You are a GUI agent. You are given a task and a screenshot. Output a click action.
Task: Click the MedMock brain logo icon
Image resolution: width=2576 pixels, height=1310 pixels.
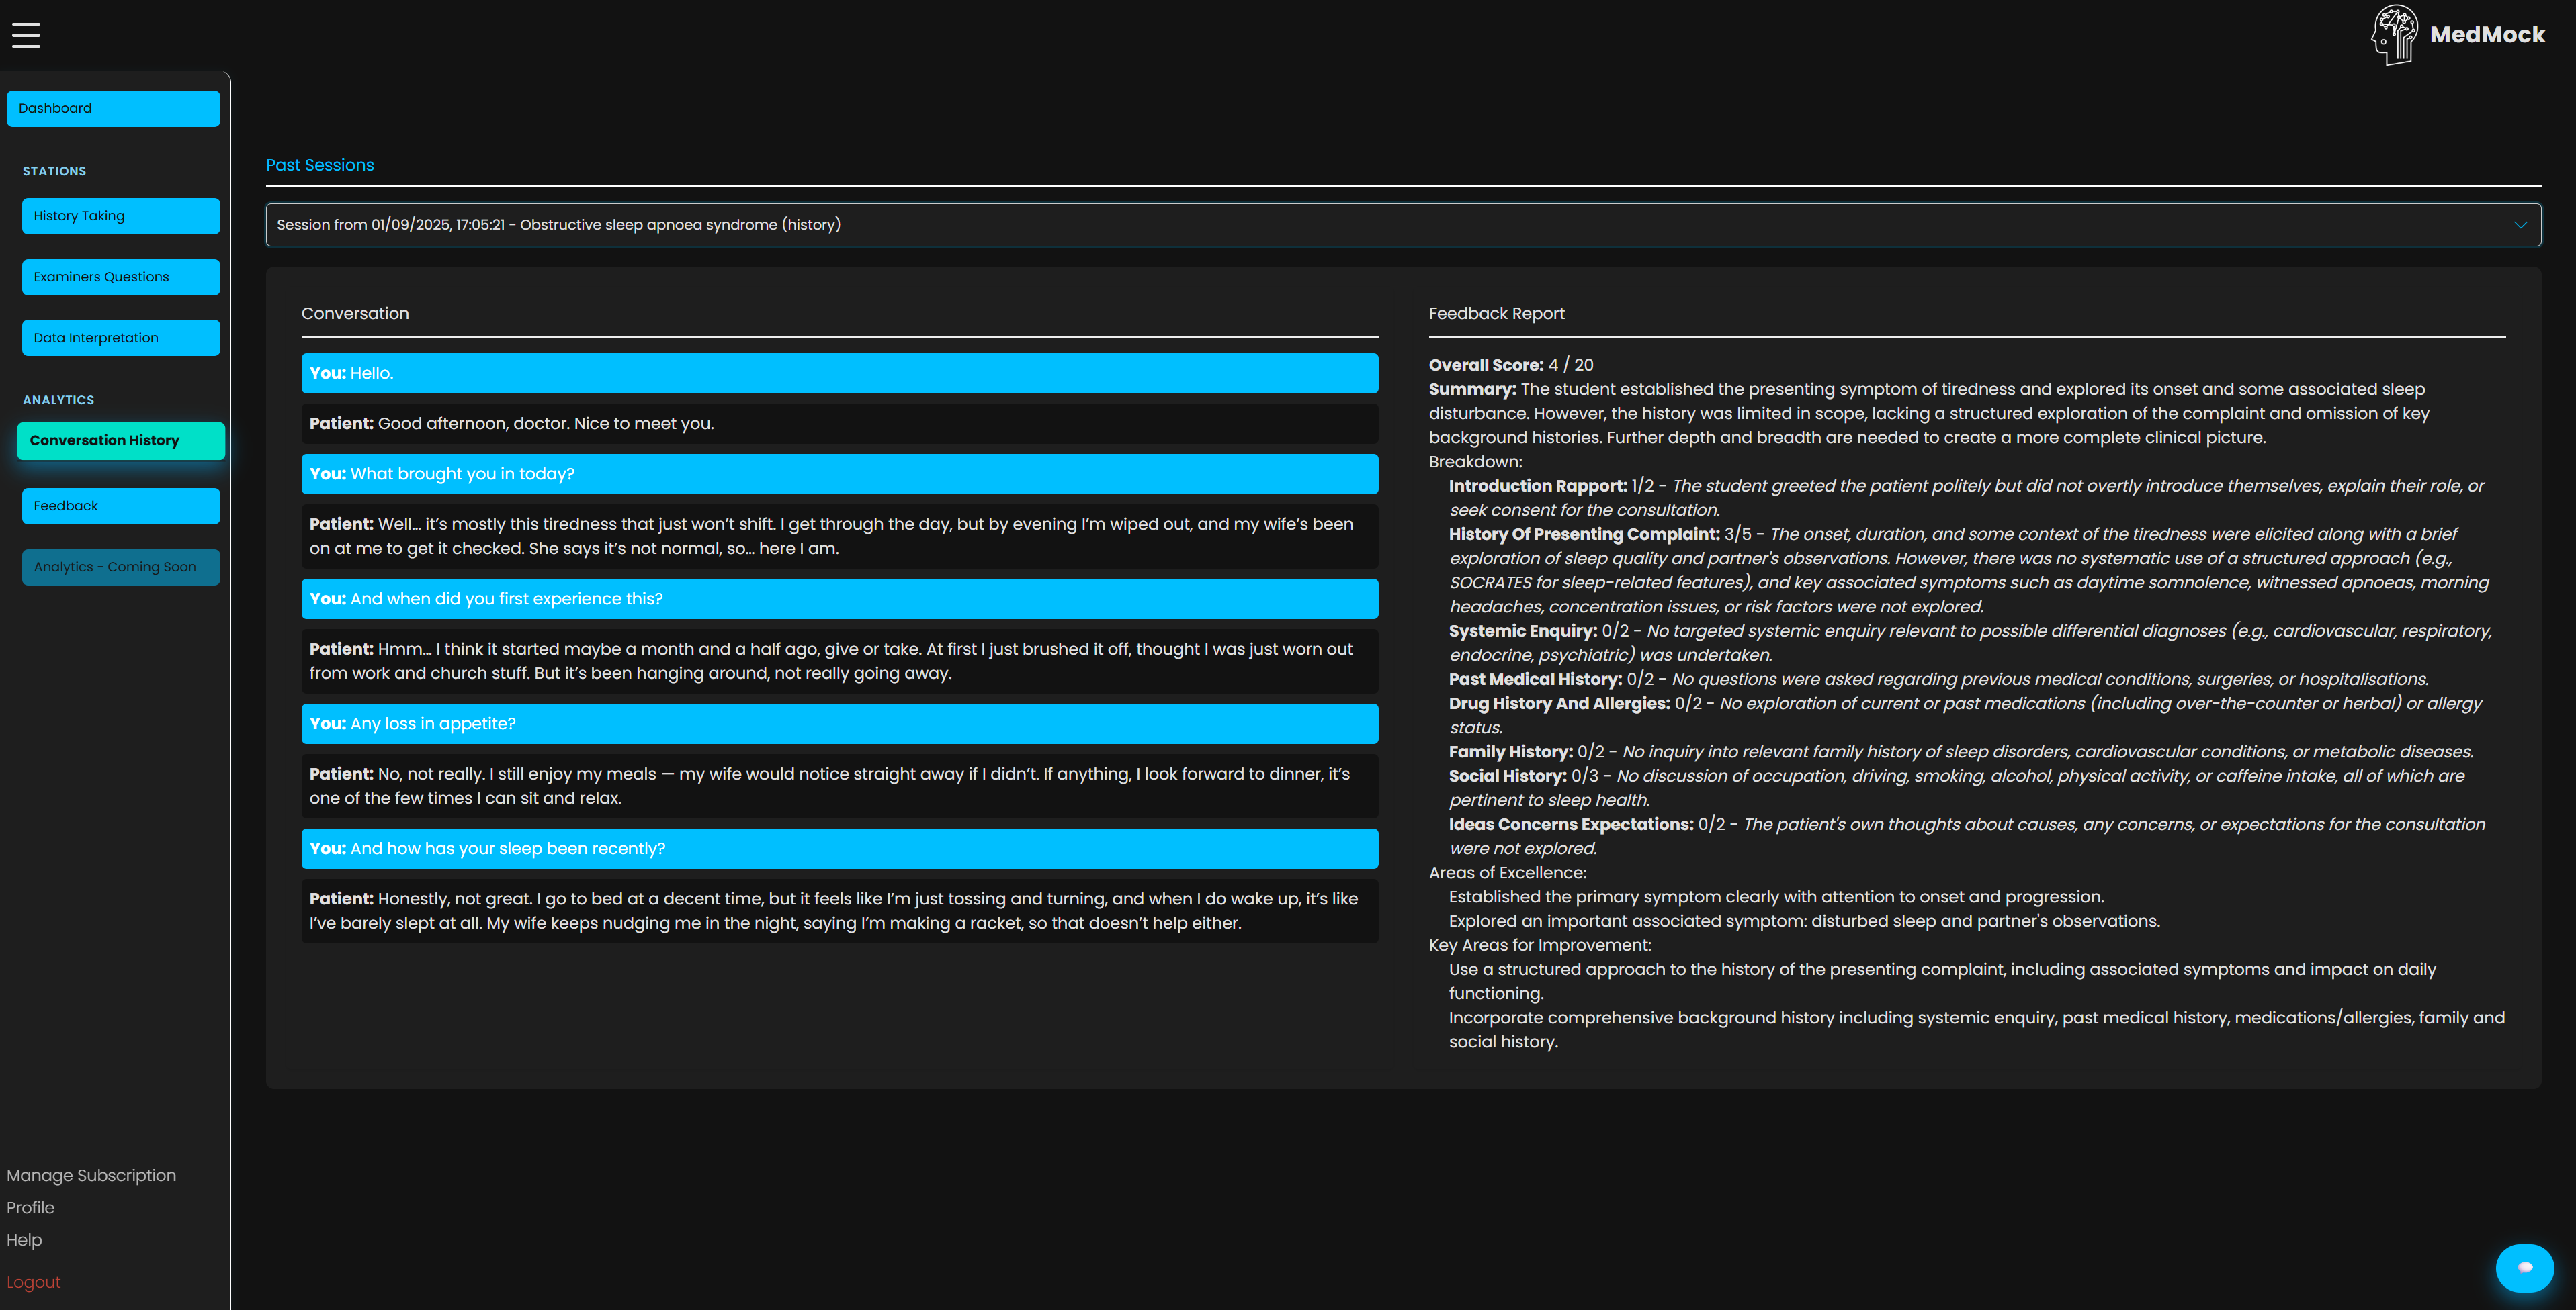2394,35
